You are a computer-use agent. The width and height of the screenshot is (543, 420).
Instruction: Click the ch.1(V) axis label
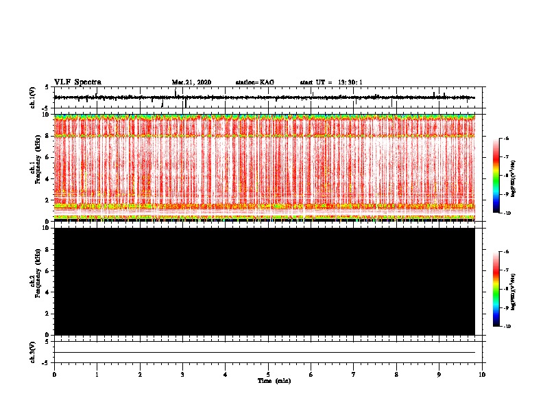[x=33, y=97]
